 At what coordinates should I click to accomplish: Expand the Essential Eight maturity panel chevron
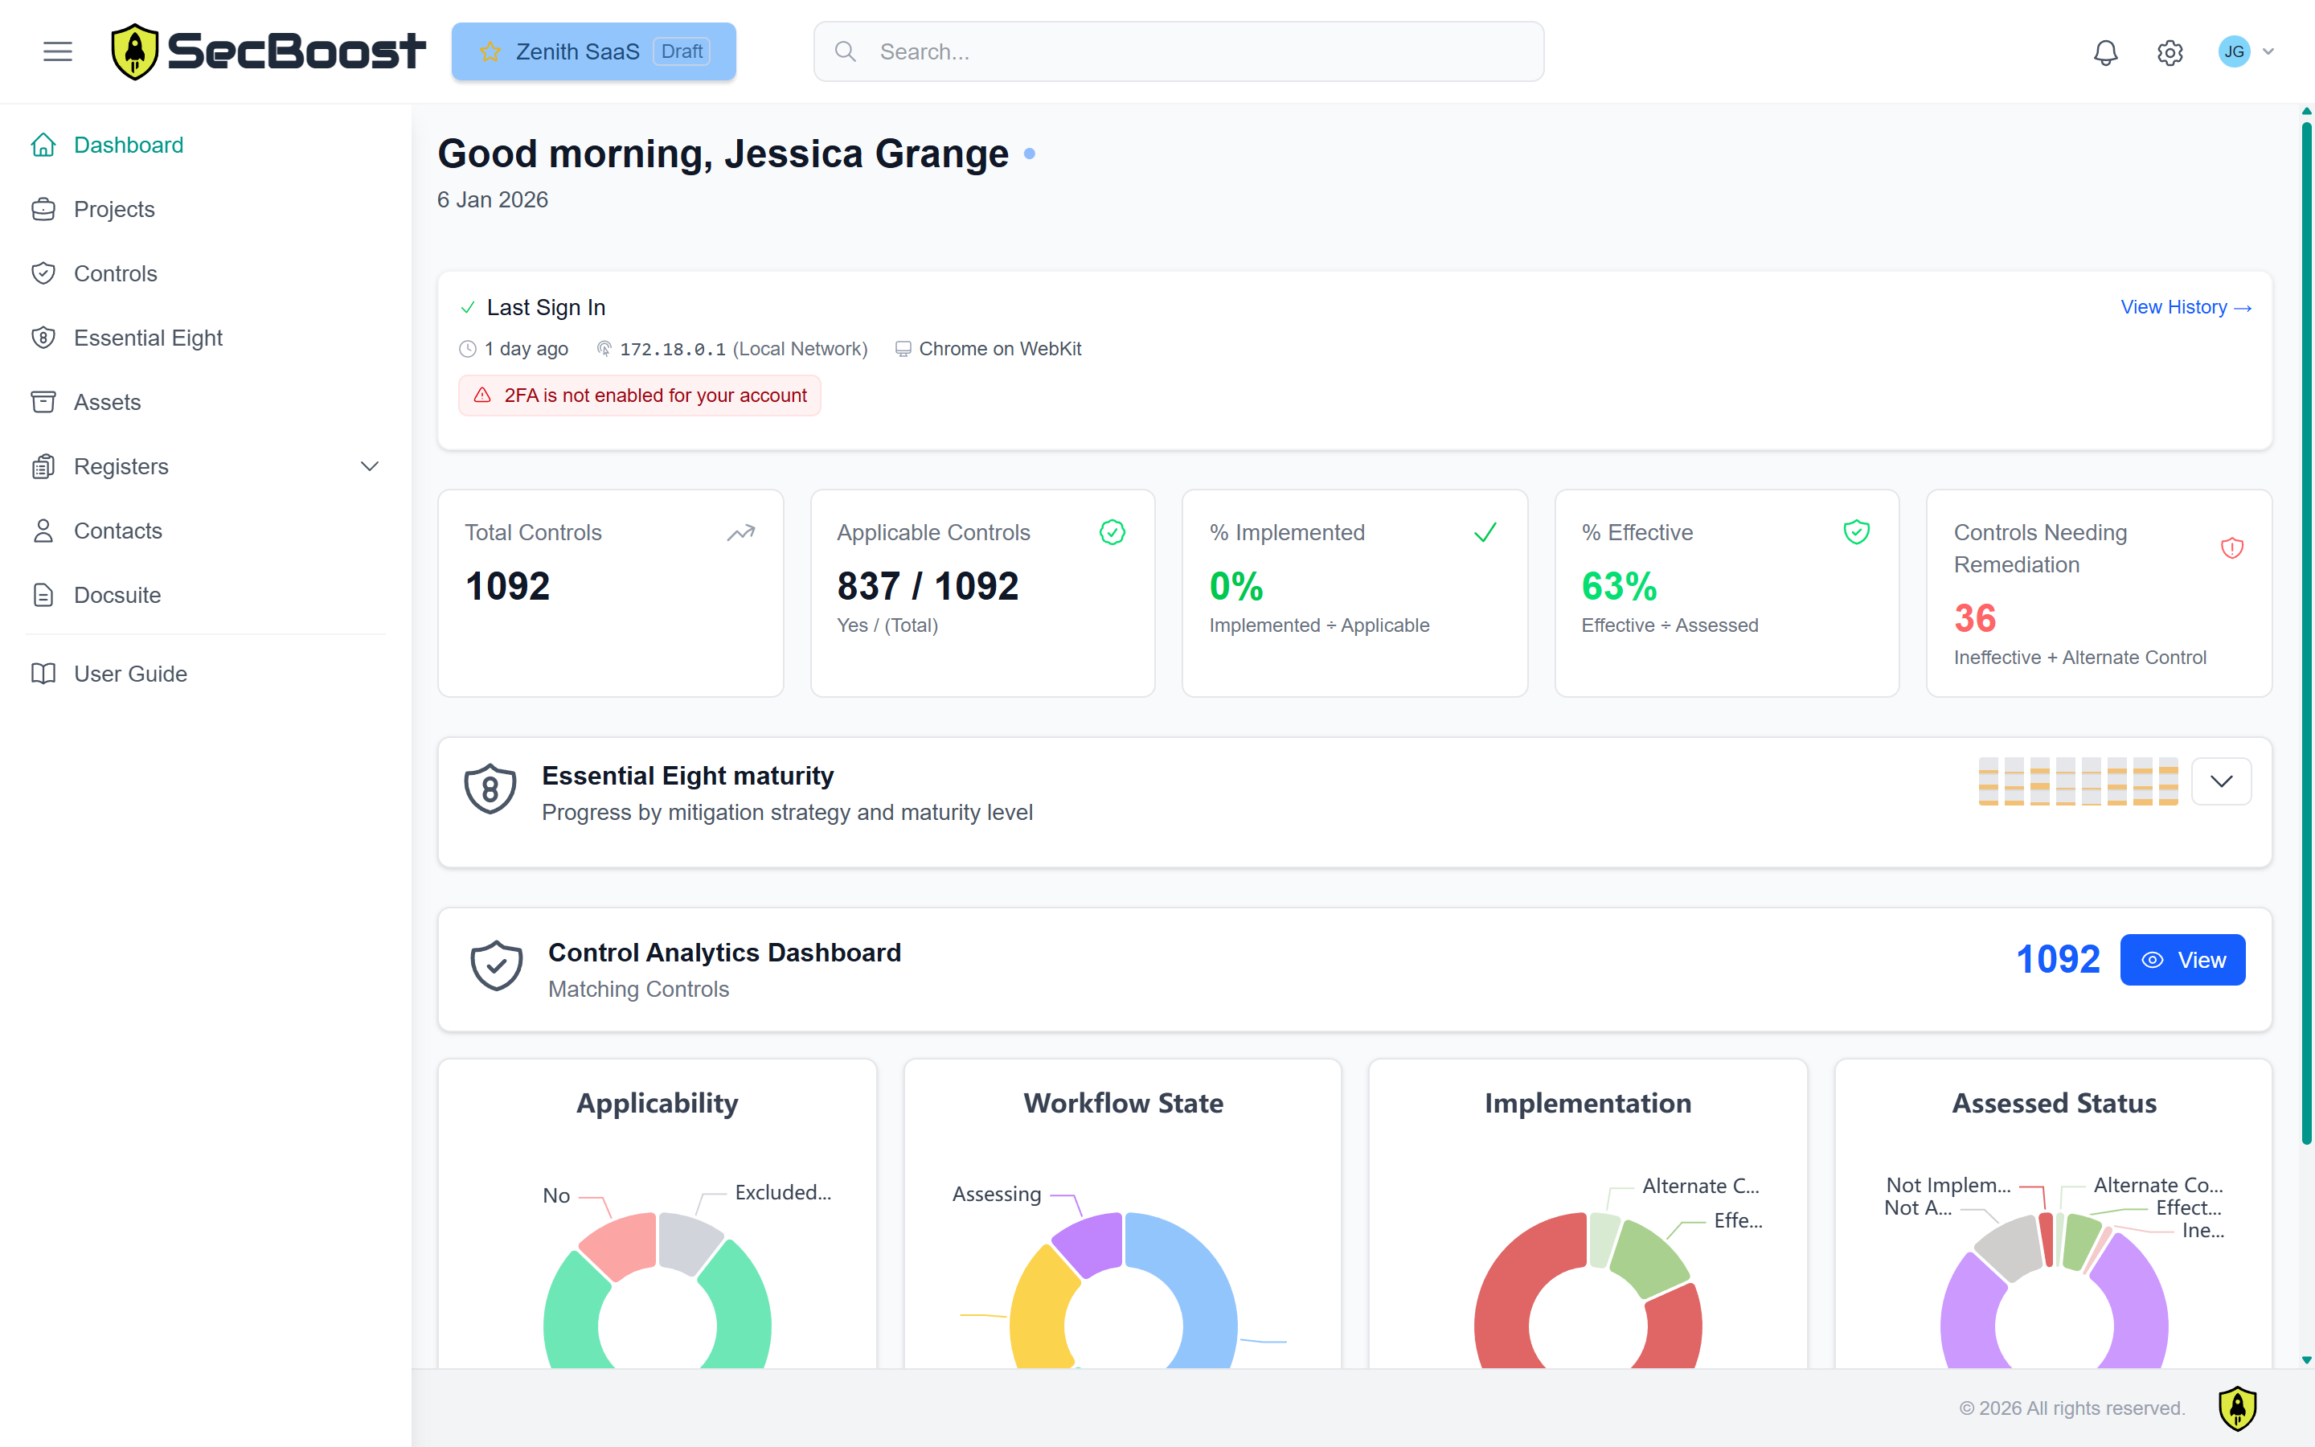[2220, 782]
